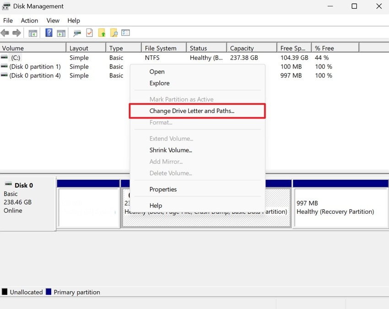The height and width of the screenshot is (309, 389).
Task: Click the Back arrow toolbar icon
Action: click(x=5, y=33)
